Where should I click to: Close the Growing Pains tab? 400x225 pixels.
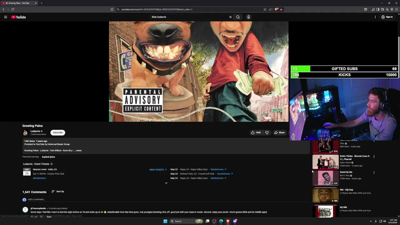tap(36, 3)
